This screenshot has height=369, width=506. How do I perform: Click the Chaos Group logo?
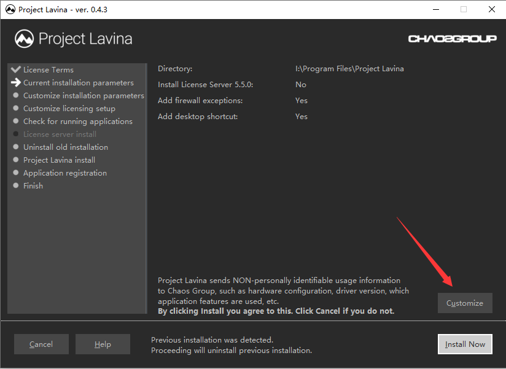[452, 39]
